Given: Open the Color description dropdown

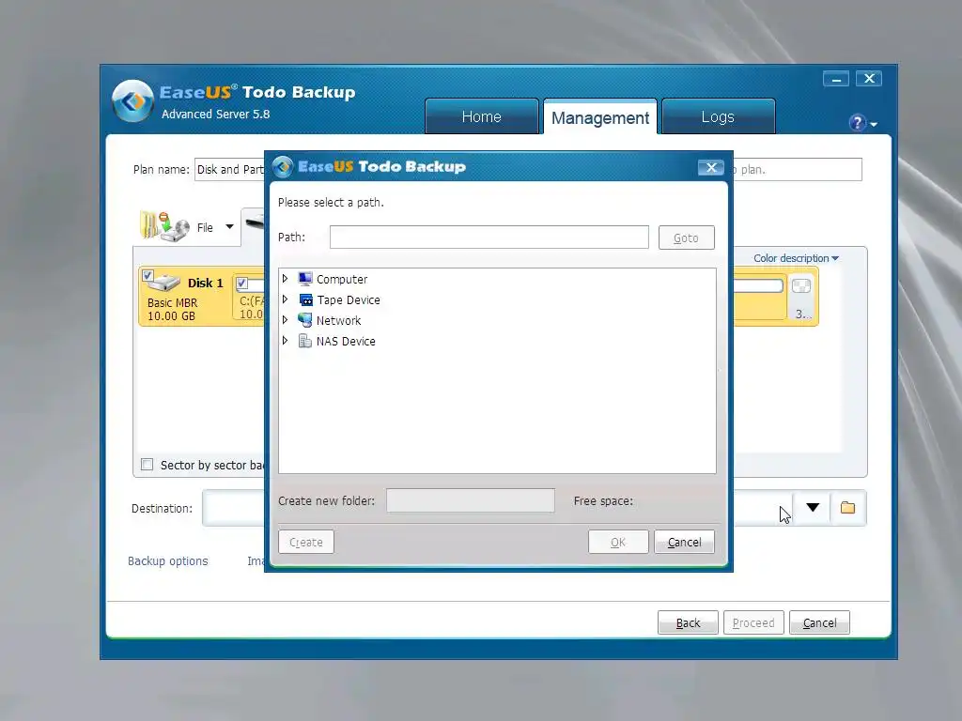Looking at the screenshot, I should pyautogui.click(x=796, y=258).
